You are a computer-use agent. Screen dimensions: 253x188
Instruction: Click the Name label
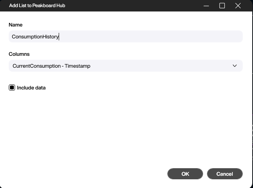[x=15, y=25]
